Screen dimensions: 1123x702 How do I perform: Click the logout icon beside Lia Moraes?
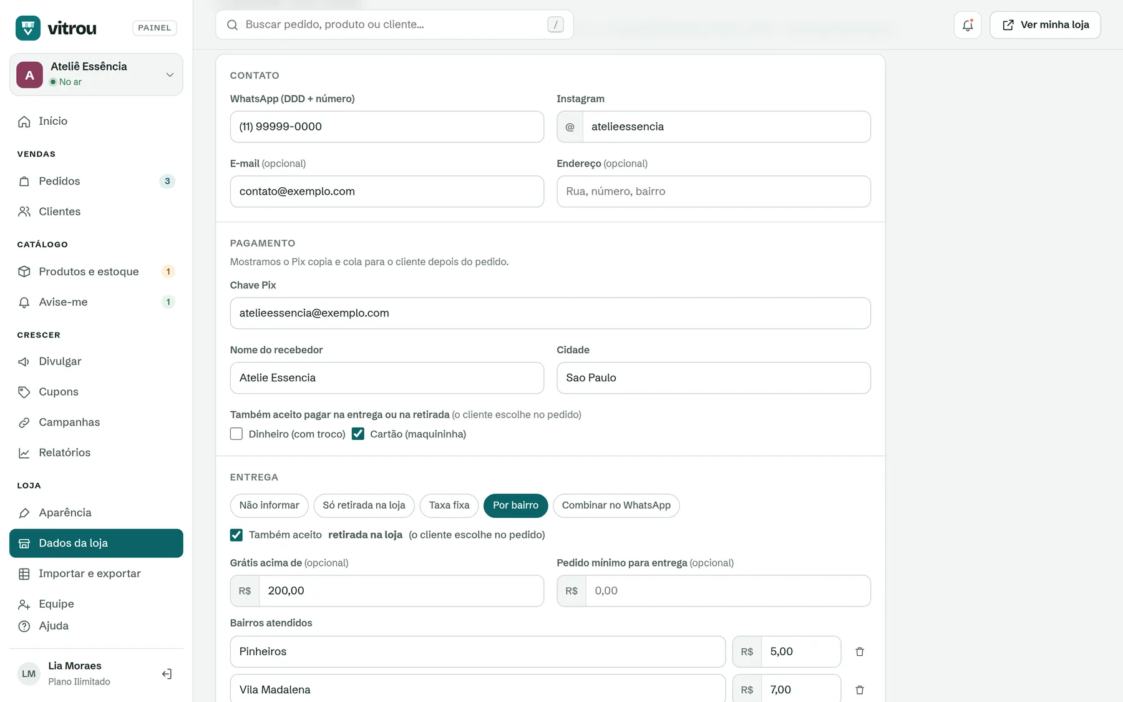click(x=167, y=674)
